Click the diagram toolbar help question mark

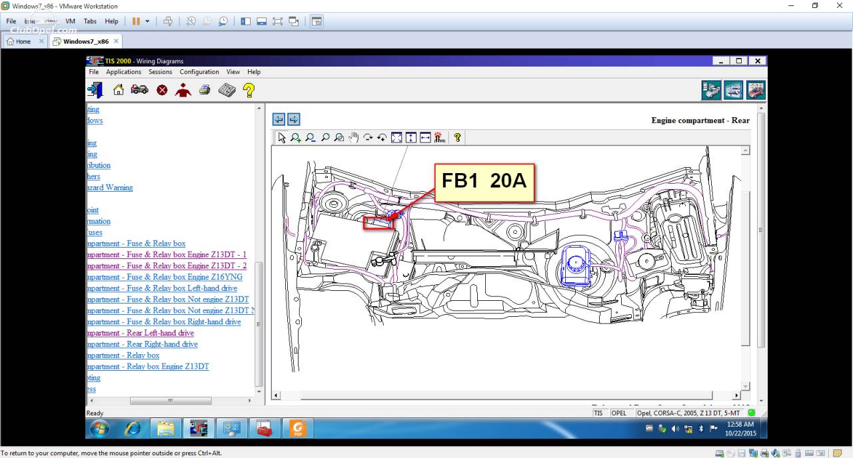click(x=457, y=138)
